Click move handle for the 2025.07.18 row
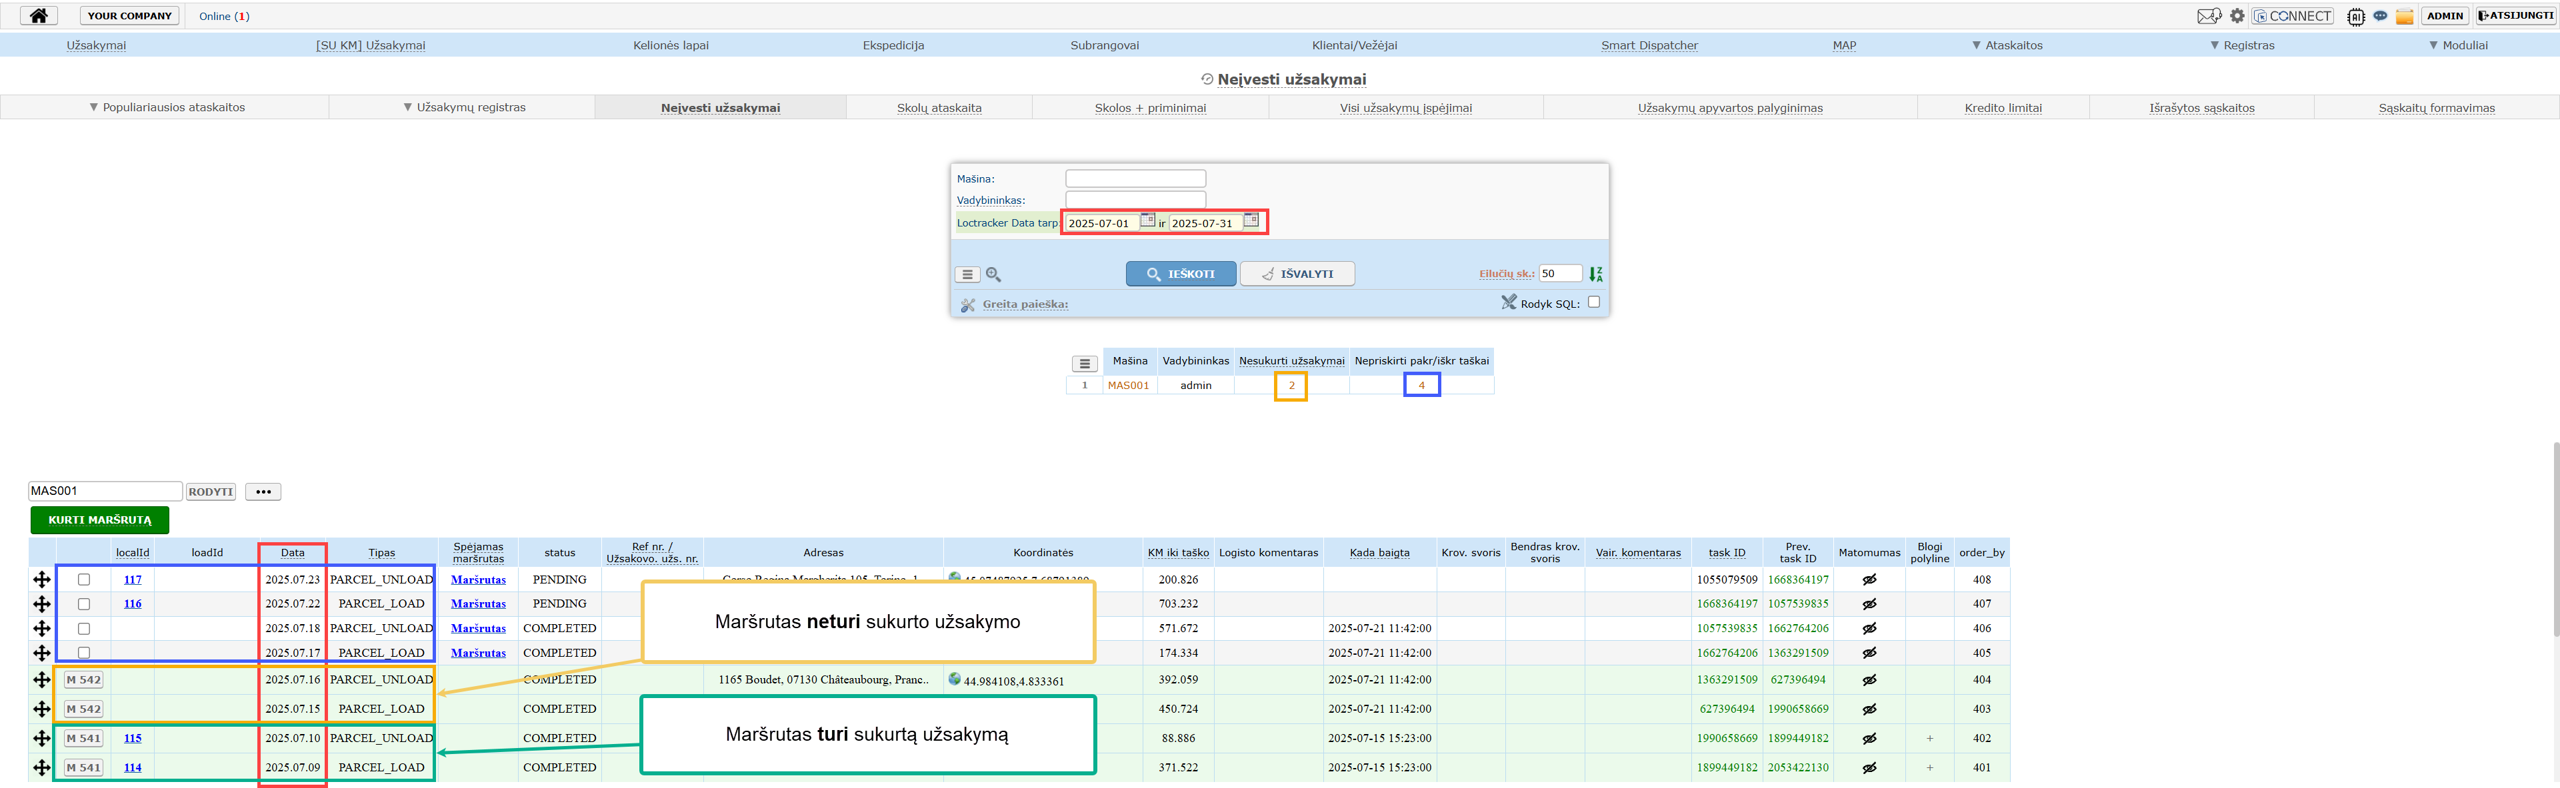Viewport: 2560px width, 788px height. pos(42,628)
